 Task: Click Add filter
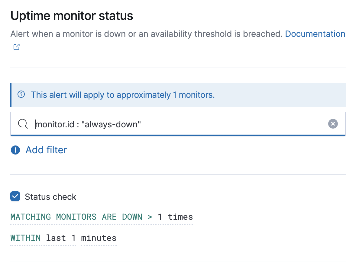[46, 150]
